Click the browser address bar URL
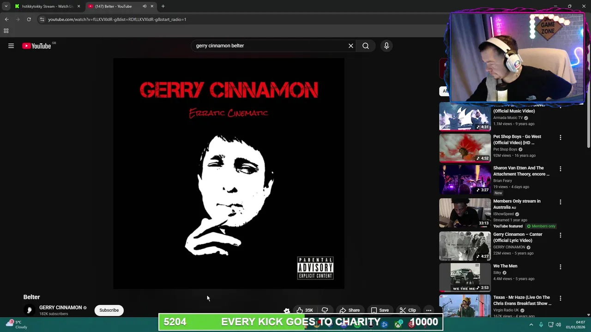The image size is (591, 332). 117,19
